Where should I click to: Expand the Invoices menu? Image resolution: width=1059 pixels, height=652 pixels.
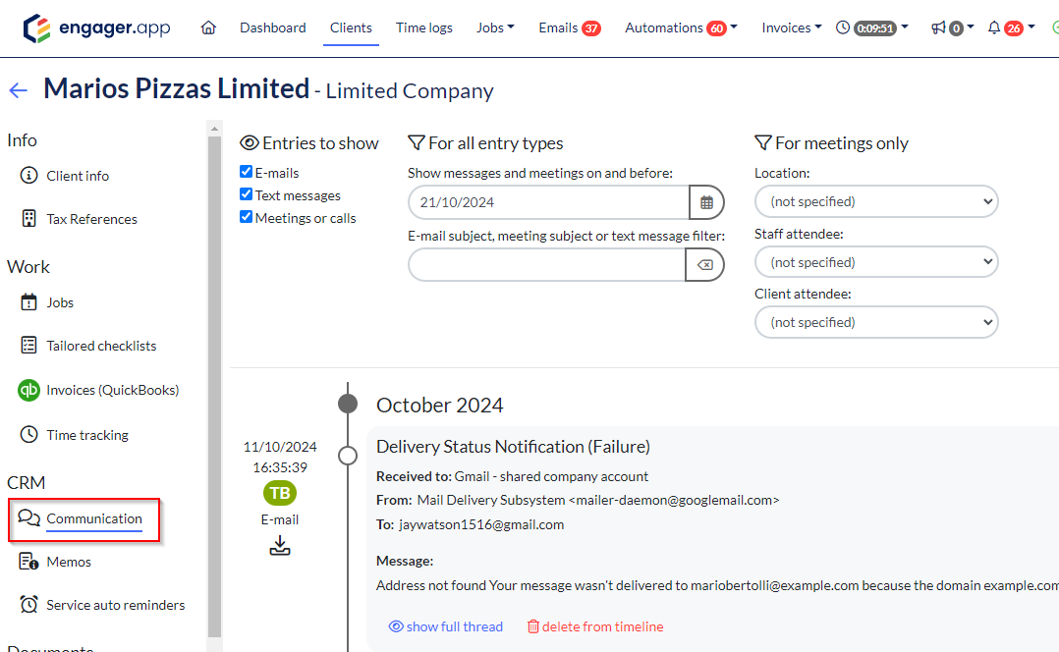pyautogui.click(x=792, y=27)
